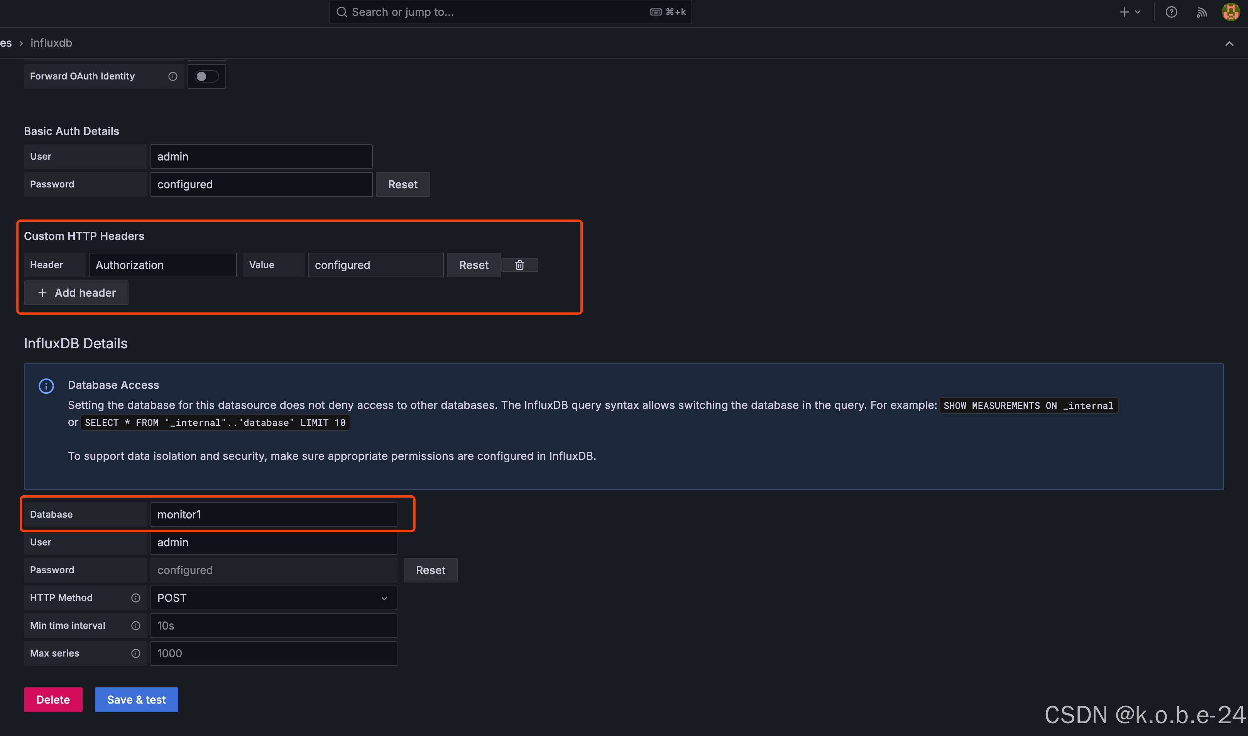Screen dimensions: 1248x736
Task: Open the news feed RSS icon
Action: [1201, 12]
